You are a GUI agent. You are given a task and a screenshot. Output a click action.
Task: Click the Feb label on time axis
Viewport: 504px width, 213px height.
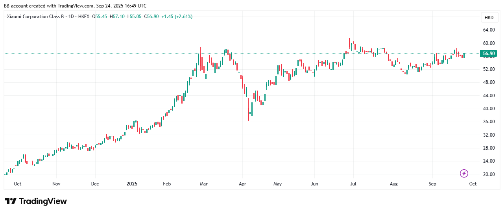click(x=167, y=184)
